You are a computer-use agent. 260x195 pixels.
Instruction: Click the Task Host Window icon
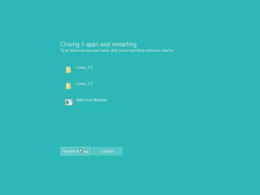click(69, 102)
